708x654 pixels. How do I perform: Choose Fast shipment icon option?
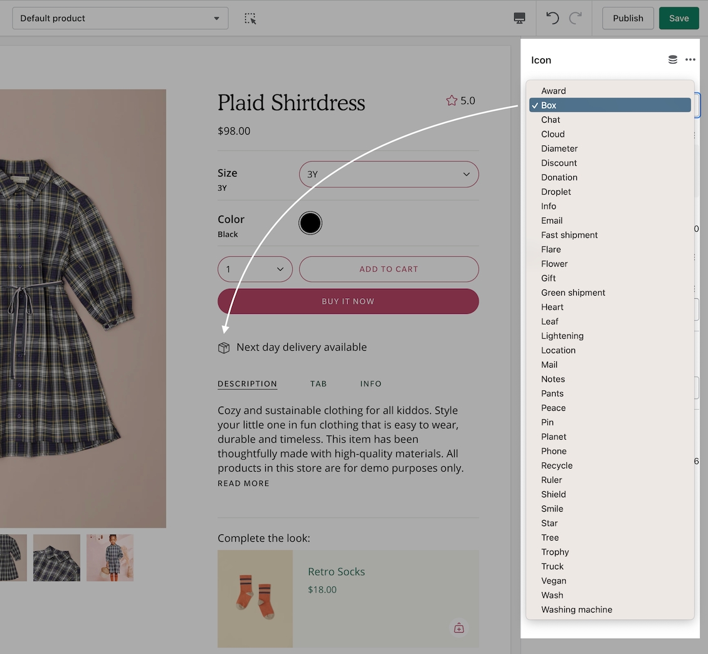click(569, 235)
